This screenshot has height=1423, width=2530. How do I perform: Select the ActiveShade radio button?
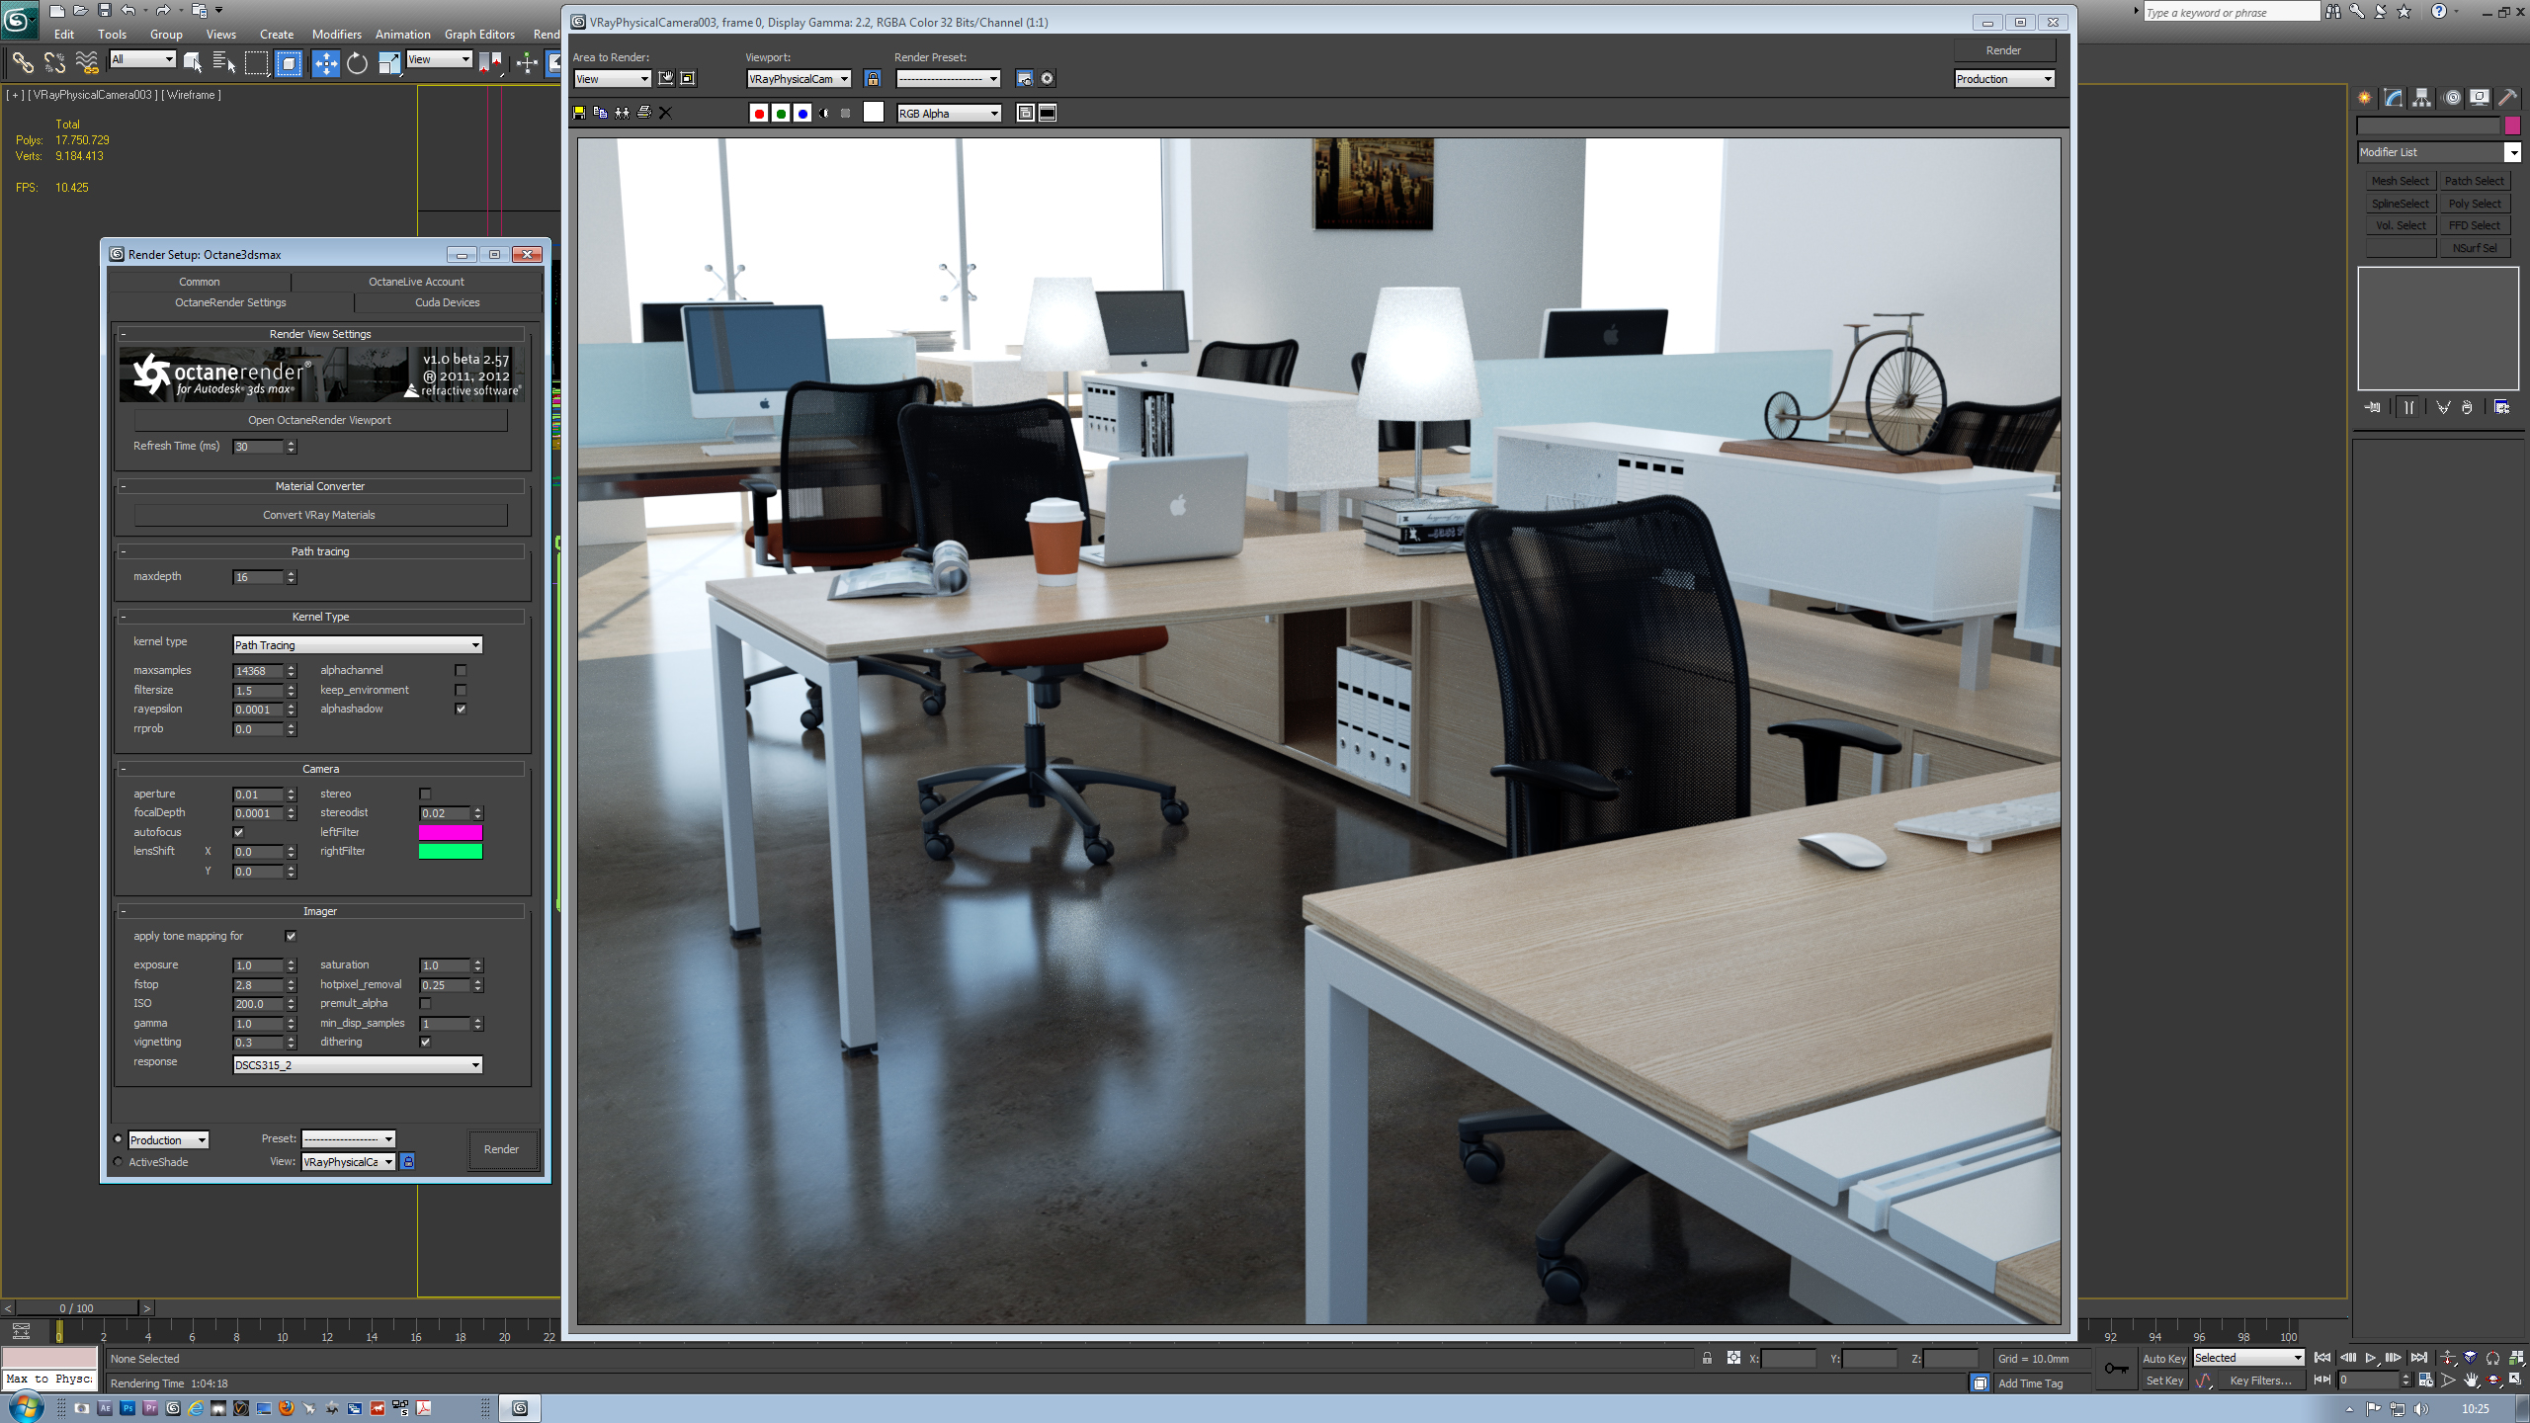pos(119,1162)
